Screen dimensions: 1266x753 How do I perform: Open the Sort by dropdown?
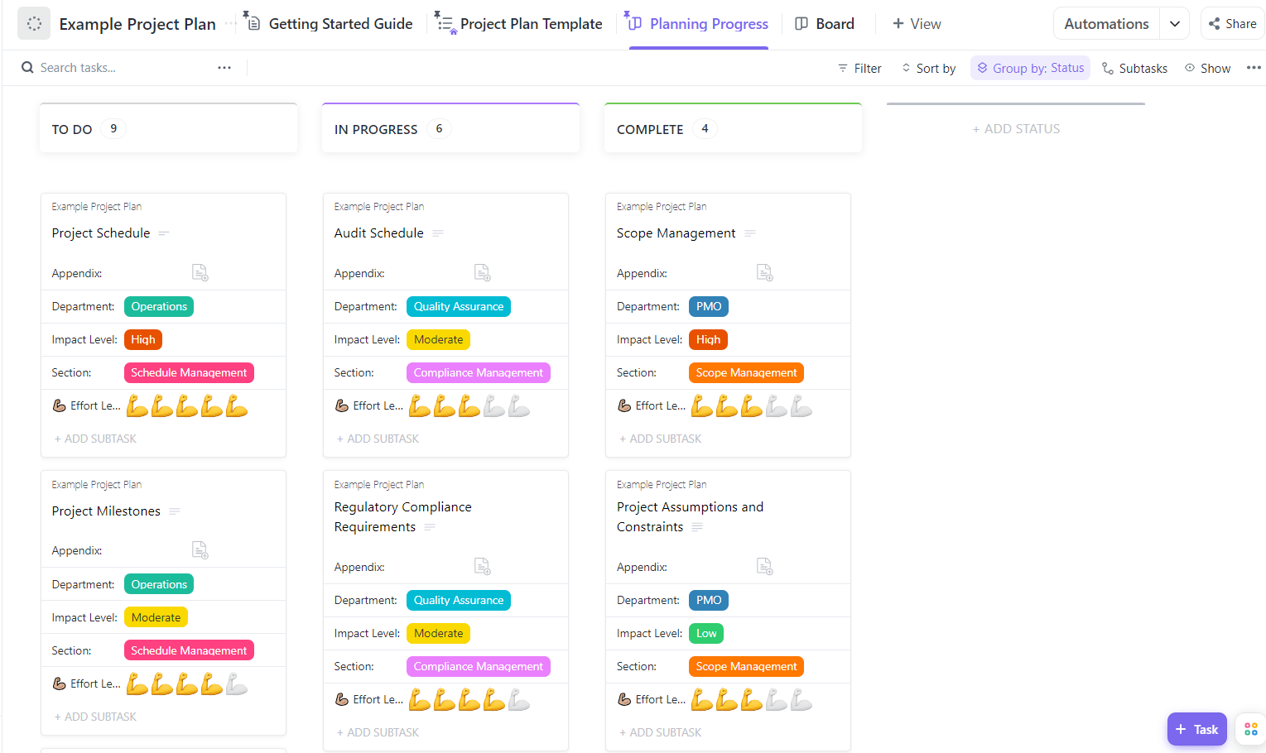pyautogui.click(x=928, y=68)
